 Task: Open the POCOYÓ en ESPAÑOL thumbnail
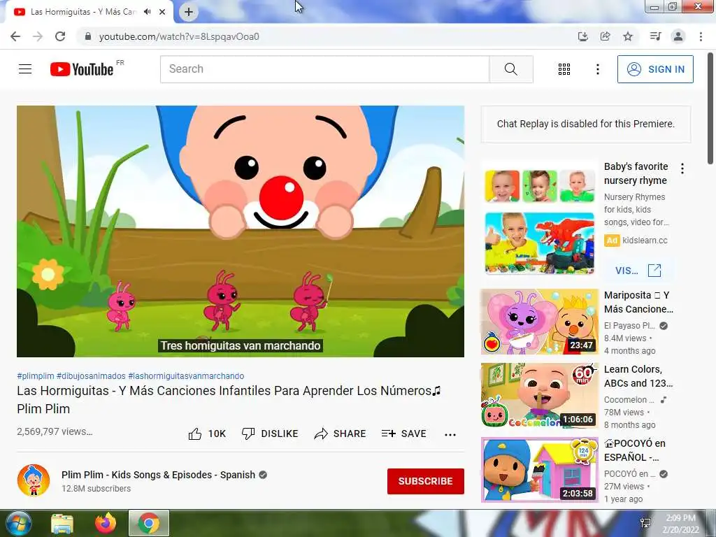[x=539, y=470]
